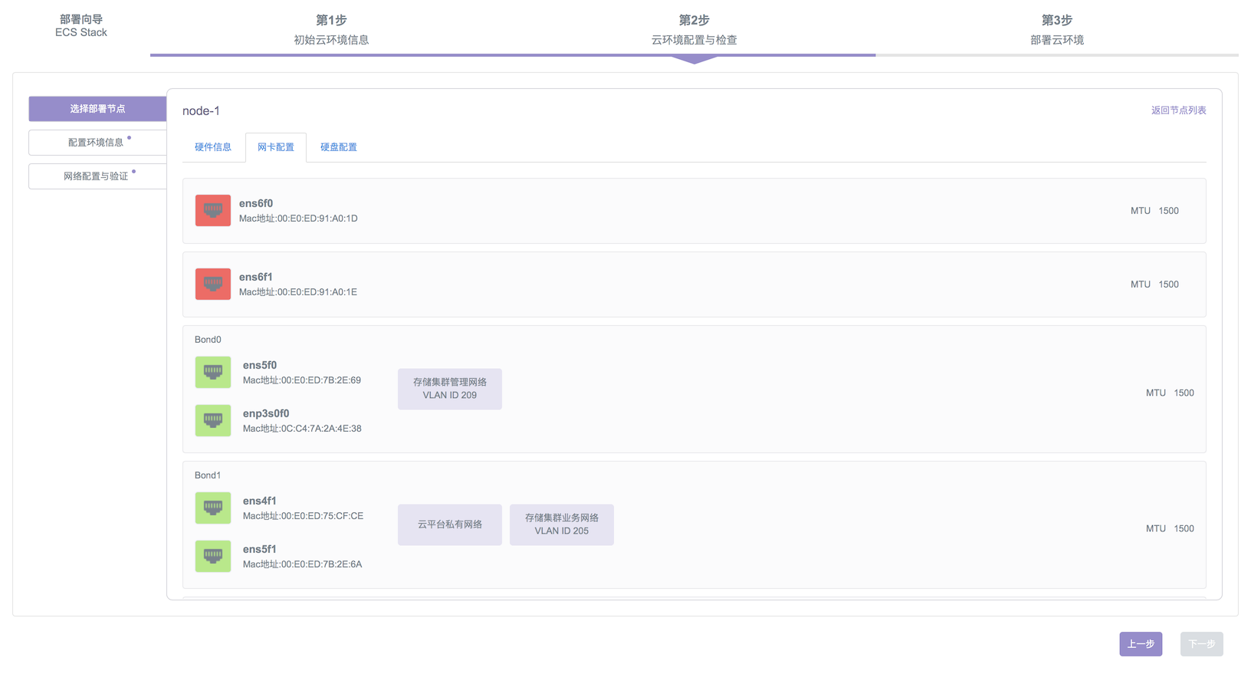
Task: Switch to the 硬件信息 tab
Action: click(213, 147)
